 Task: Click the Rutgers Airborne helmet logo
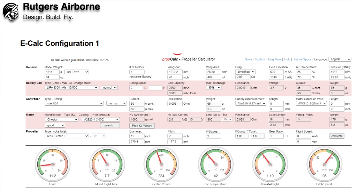click(x=11, y=11)
